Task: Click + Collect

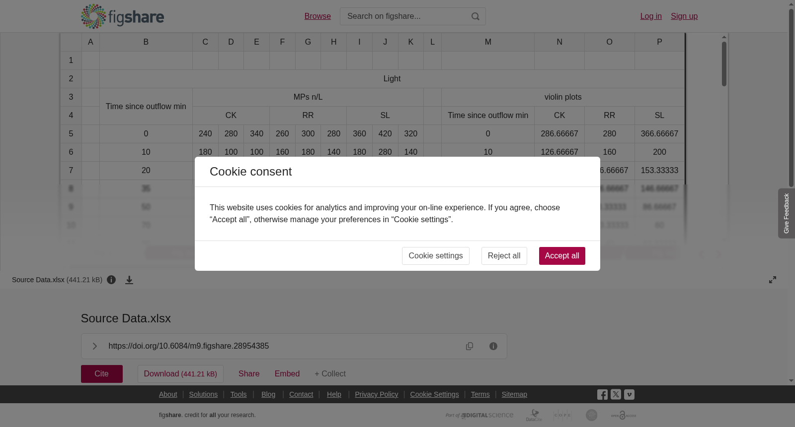Action: (x=330, y=374)
